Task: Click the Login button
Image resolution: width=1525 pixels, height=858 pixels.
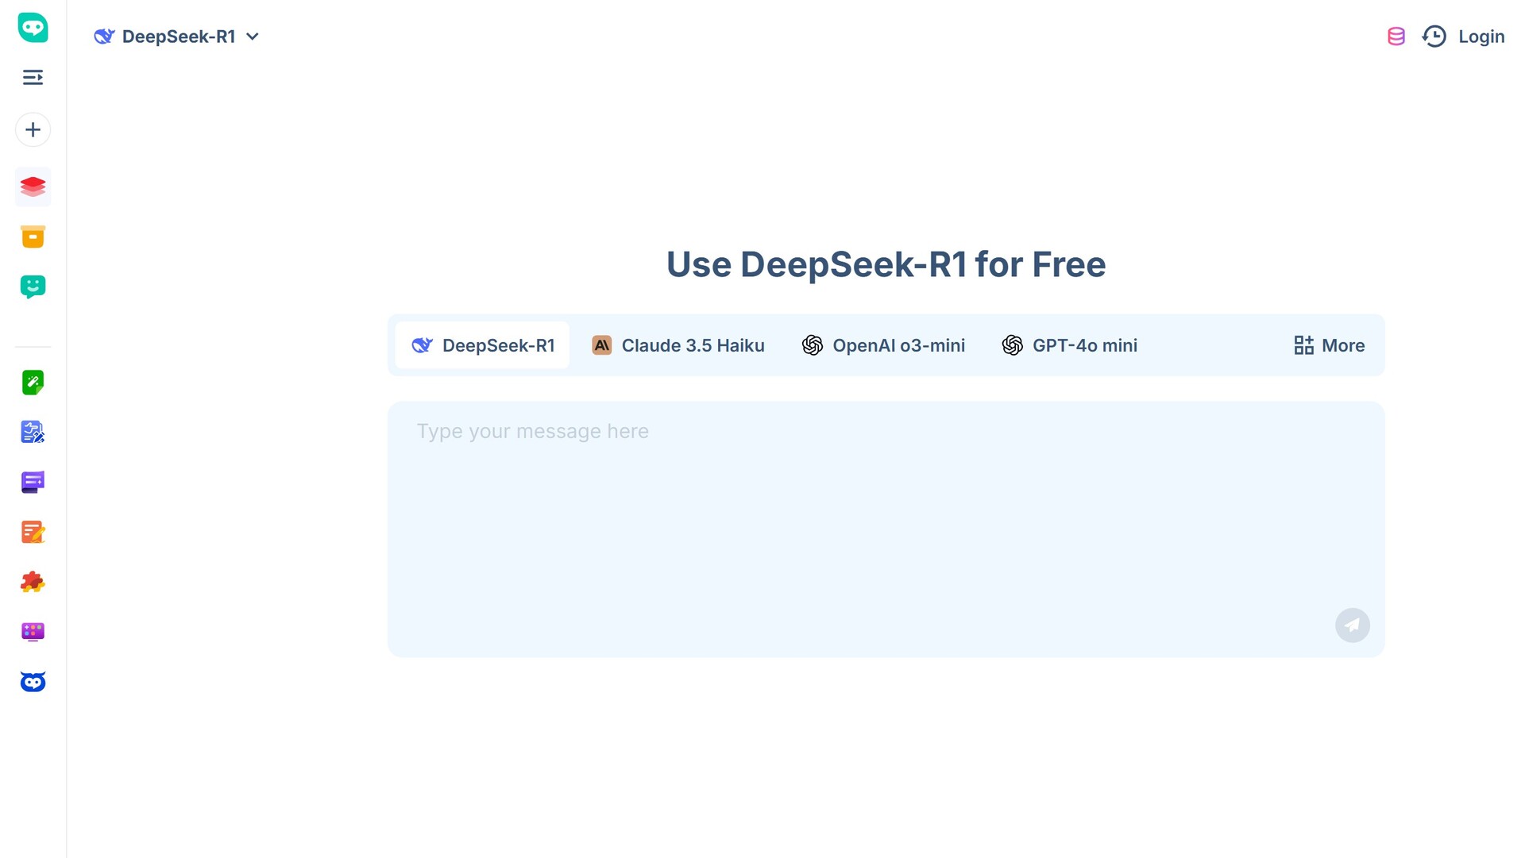Action: point(1482,36)
